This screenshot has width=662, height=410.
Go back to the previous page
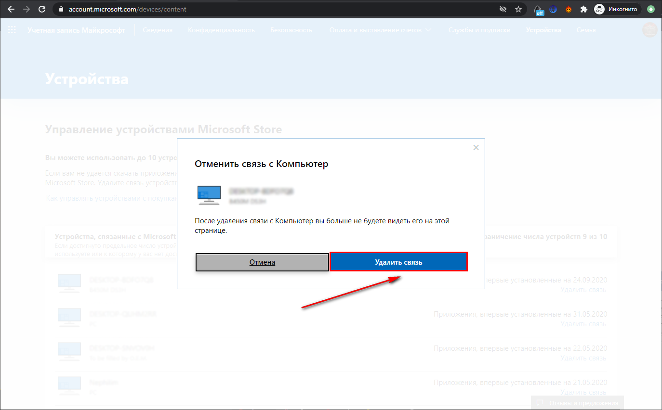click(x=11, y=9)
